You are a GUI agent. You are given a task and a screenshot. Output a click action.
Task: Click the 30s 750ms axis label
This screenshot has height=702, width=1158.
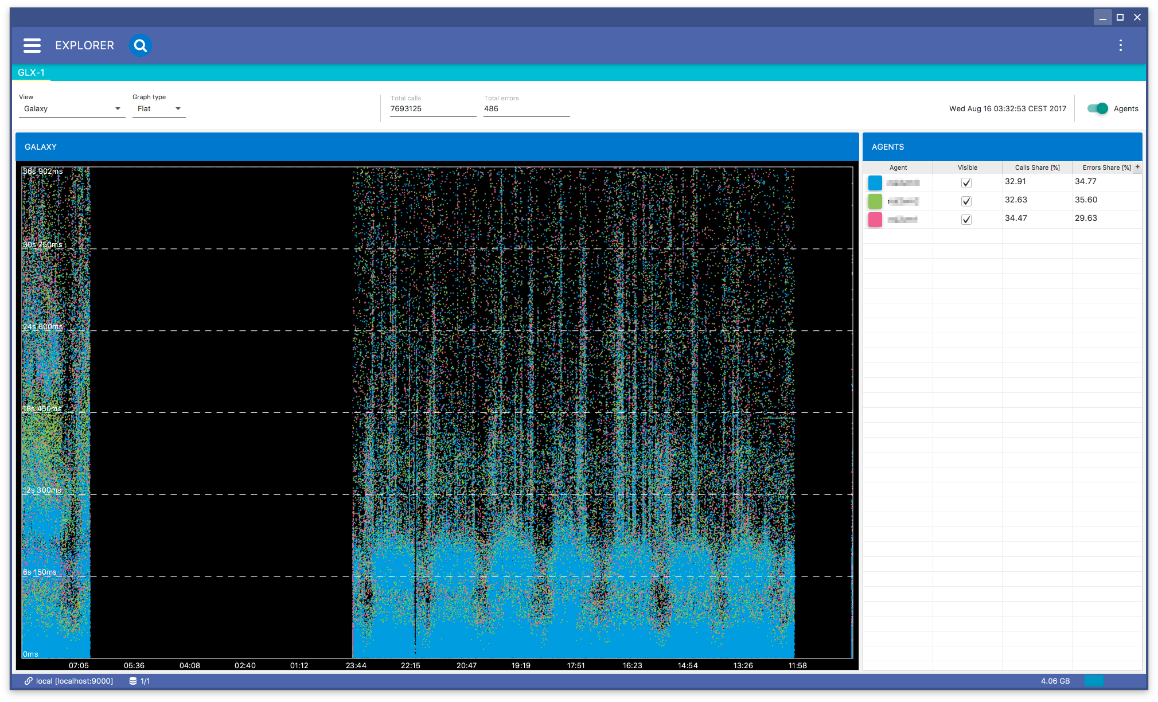(43, 244)
